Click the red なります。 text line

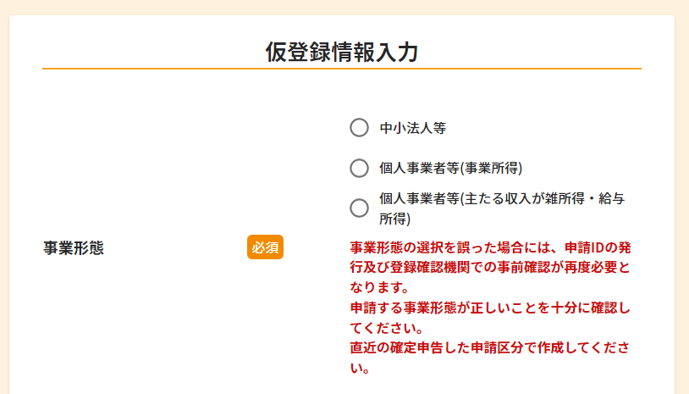tap(380, 287)
